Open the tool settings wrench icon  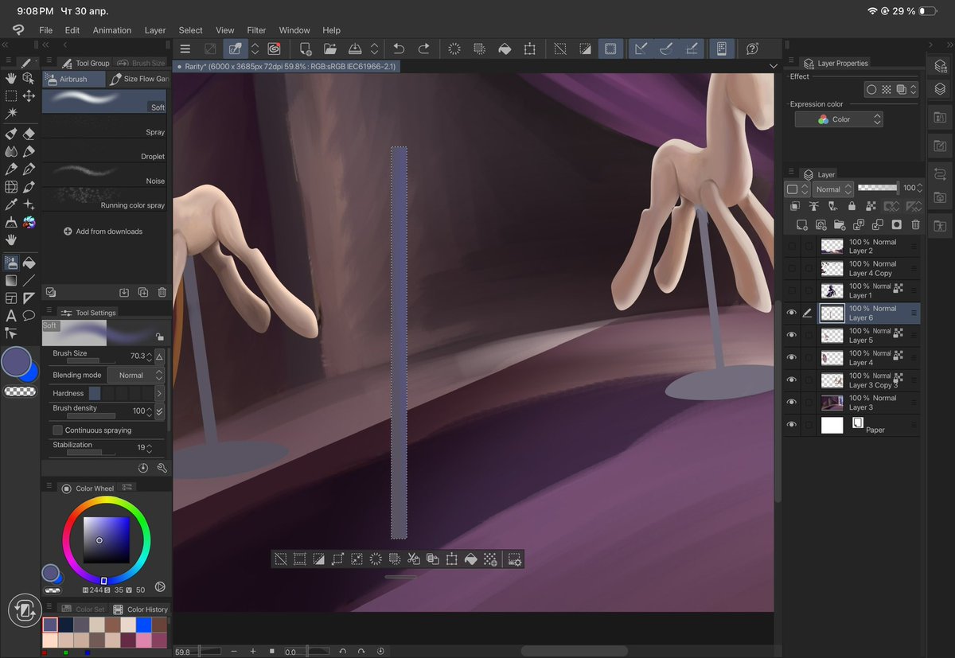click(x=162, y=469)
